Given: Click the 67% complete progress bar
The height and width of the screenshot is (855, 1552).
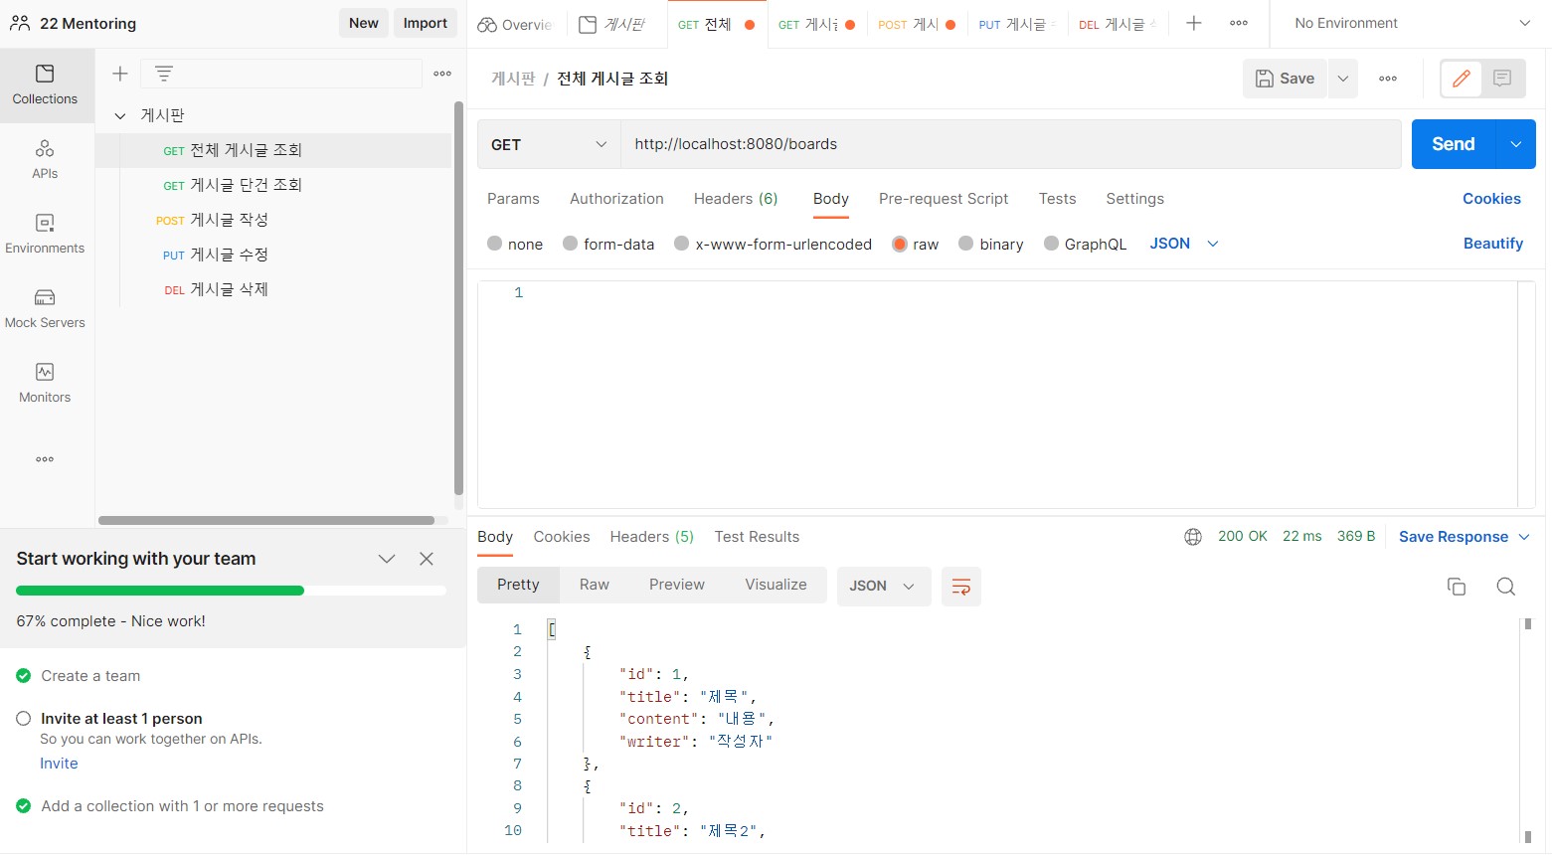Looking at the screenshot, I should pos(231,591).
